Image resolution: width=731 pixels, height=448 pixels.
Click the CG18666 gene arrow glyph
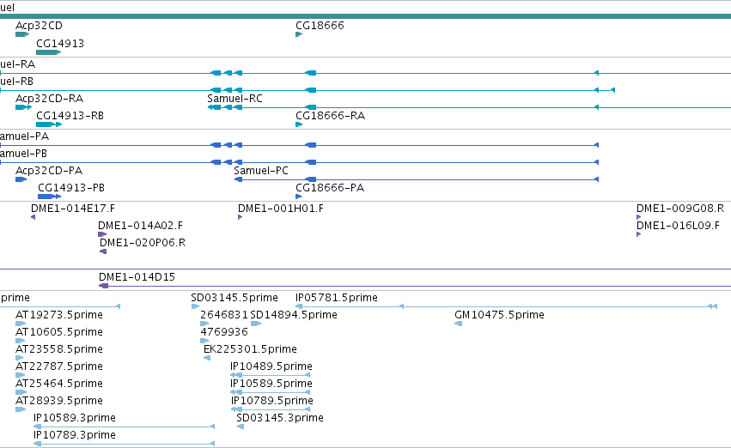299,34
